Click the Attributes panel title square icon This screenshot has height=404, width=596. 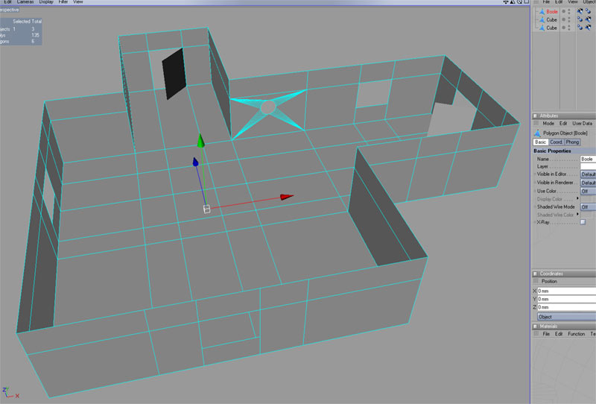click(x=535, y=116)
